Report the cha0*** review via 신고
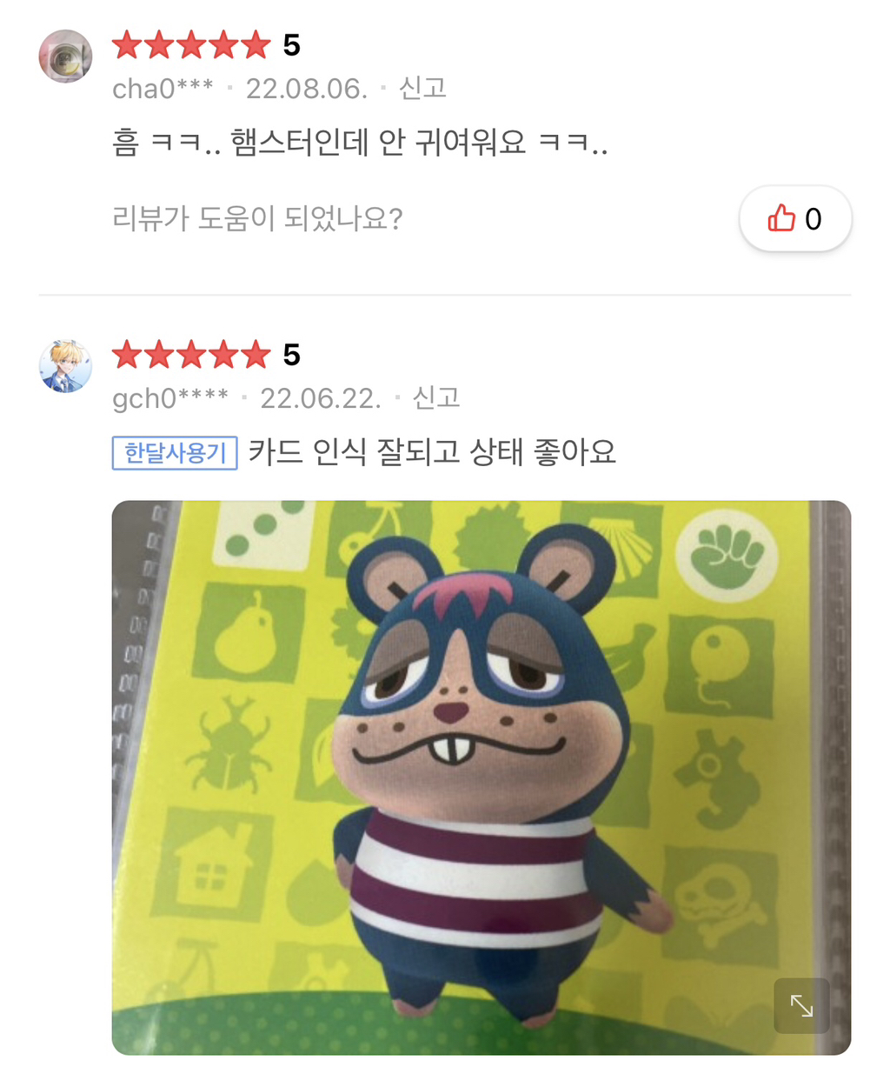 422,88
